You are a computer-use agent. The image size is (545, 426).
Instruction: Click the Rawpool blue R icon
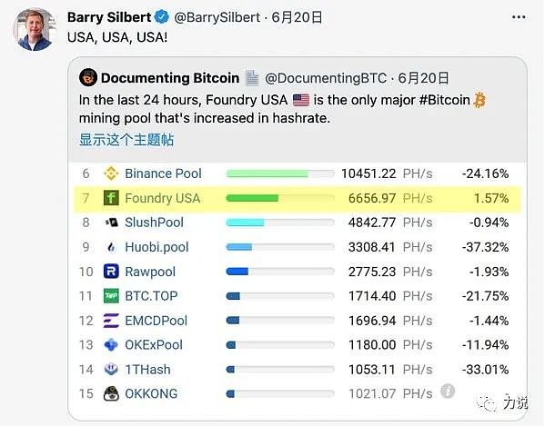coord(111,272)
